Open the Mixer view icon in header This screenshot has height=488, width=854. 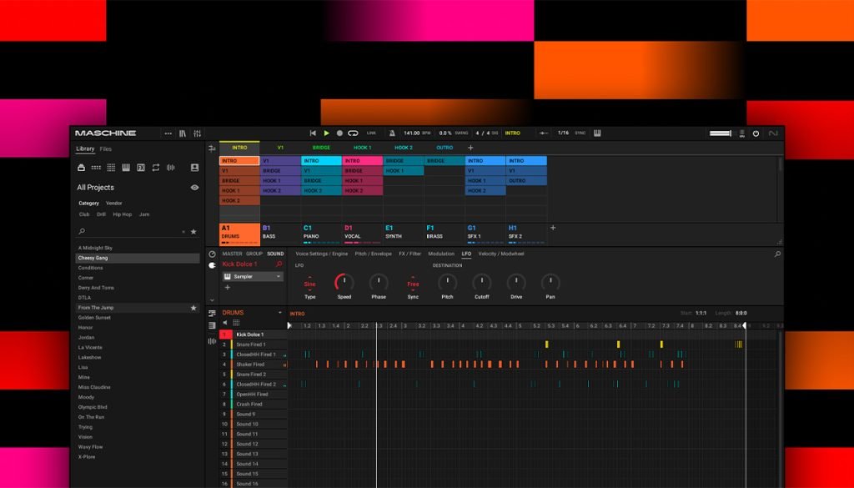coord(197,133)
